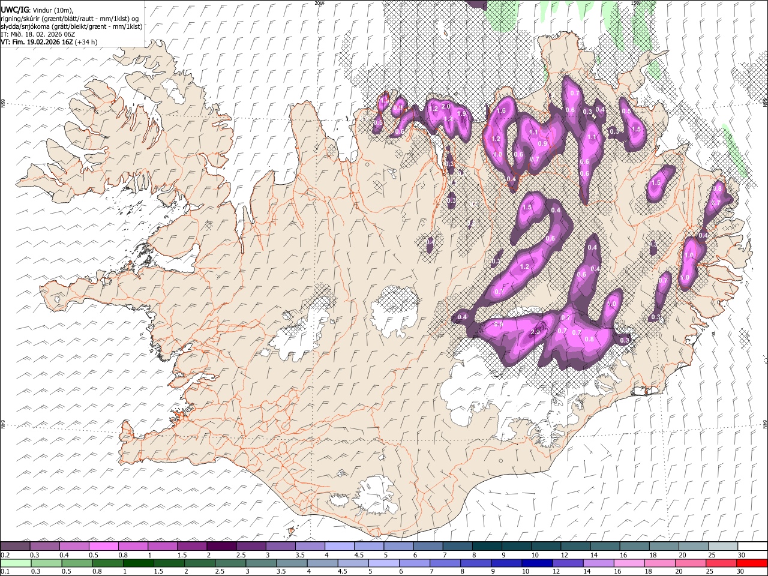
Task: Select the pale pink bottom-row swatch between 16 and 18
Action: [629, 563]
